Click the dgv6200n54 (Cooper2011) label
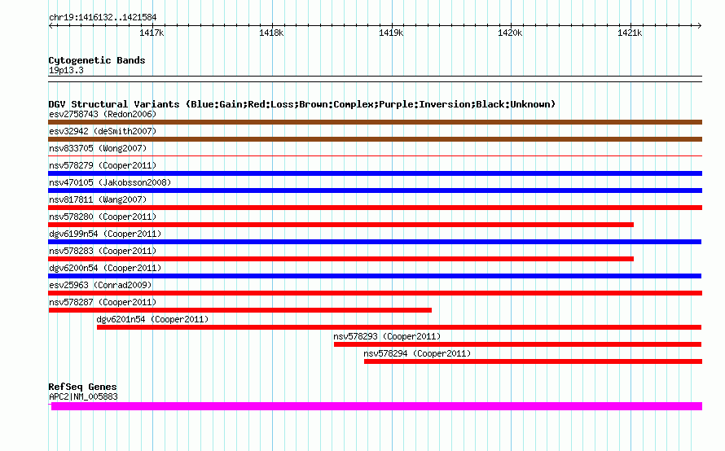Screen dimensions: 725x451 coord(105,268)
